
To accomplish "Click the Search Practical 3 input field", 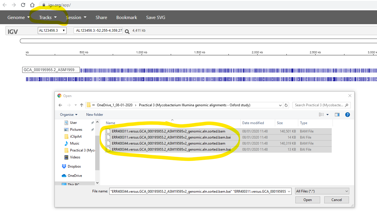I will [x=319, y=105].
